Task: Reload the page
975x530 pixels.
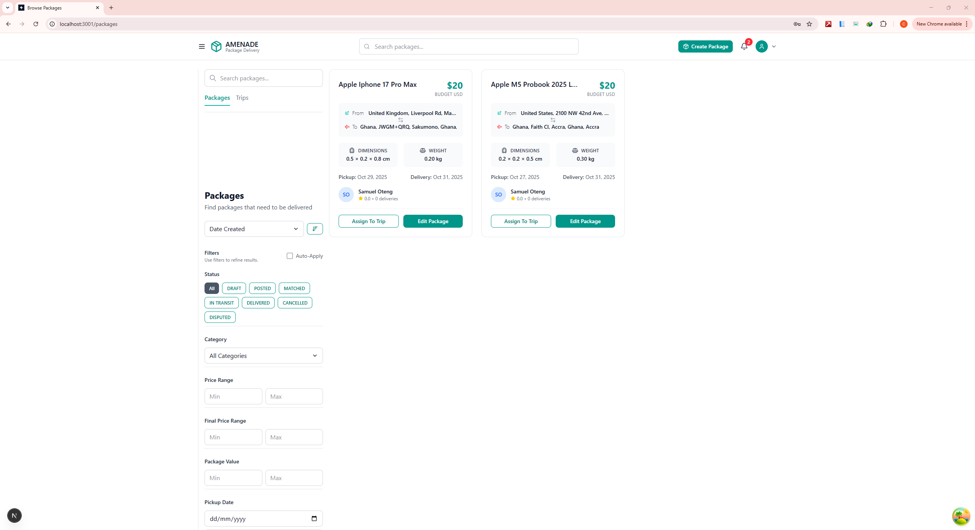Action: (x=36, y=24)
